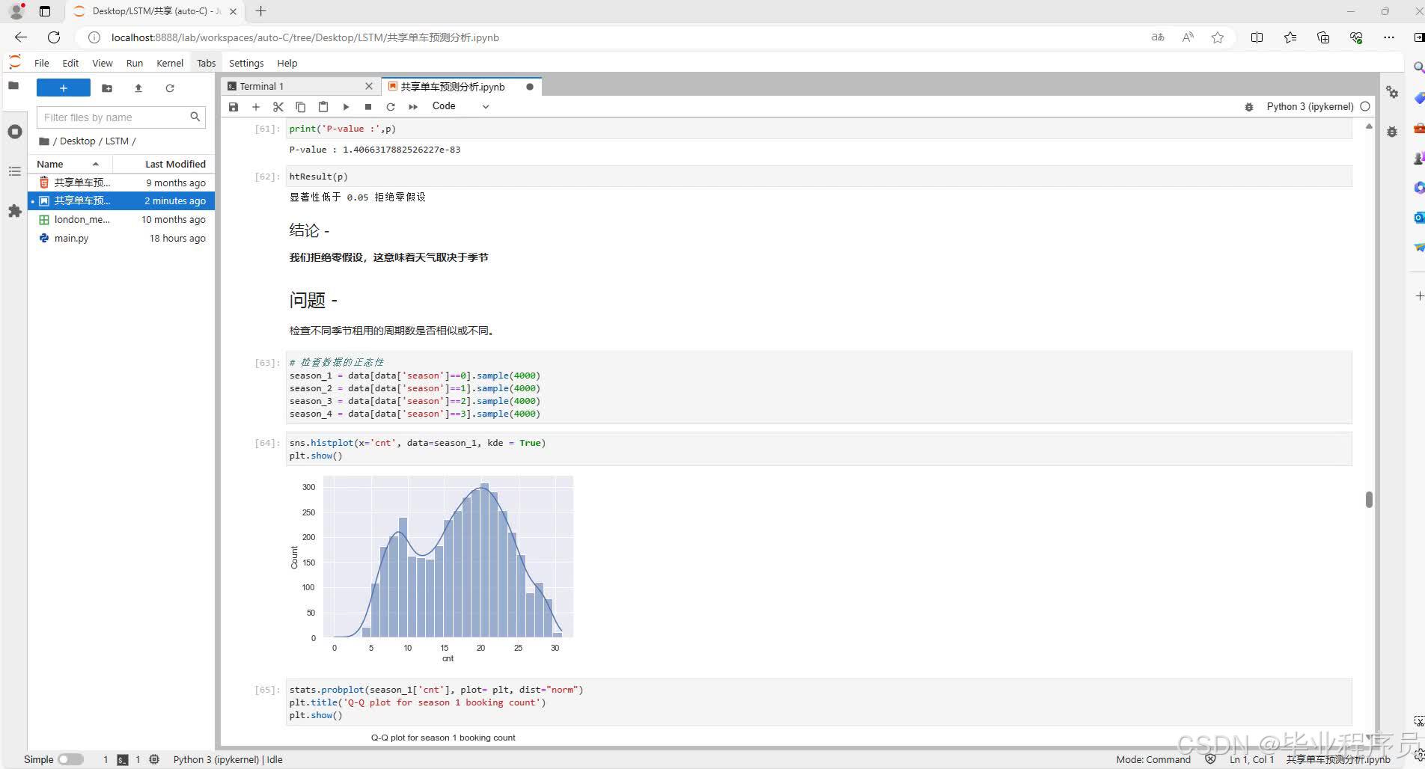The image size is (1425, 769).
Task: Open the Edit menu
Action: pyautogui.click(x=70, y=63)
